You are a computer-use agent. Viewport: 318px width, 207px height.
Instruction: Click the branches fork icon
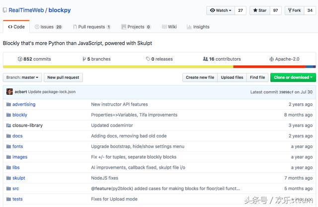click(84, 59)
